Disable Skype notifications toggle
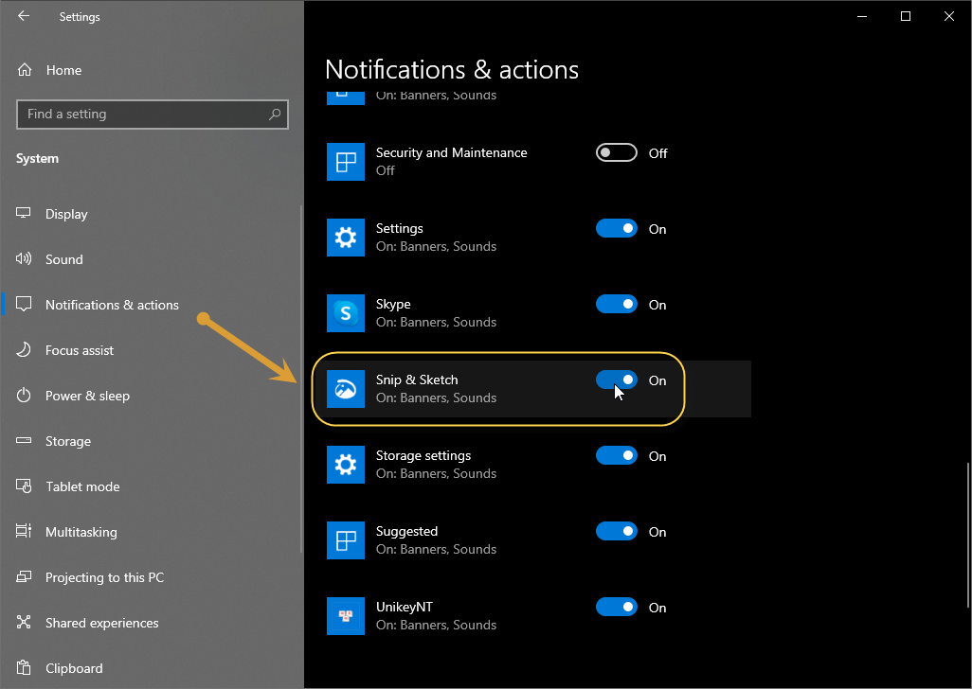The image size is (972, 689). 616,304
